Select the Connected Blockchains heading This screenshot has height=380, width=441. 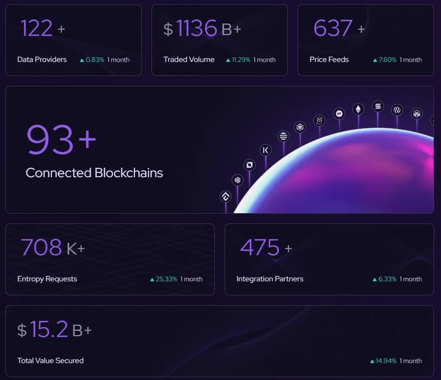(94, 173)
